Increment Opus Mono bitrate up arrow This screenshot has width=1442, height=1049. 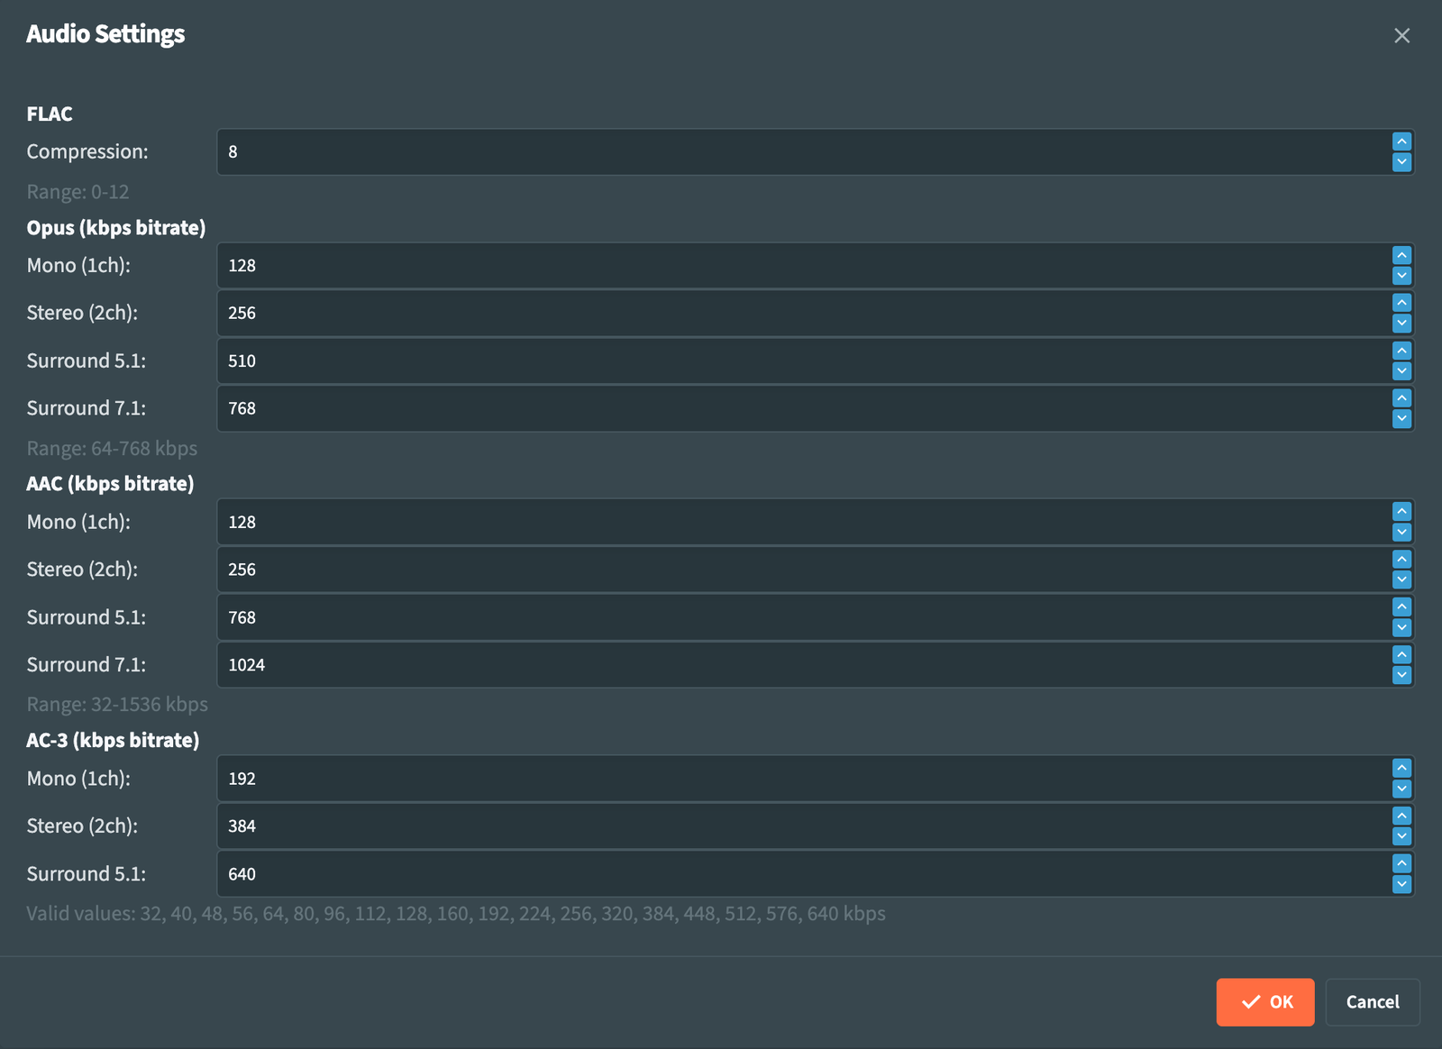click(x=1401, y=255)
